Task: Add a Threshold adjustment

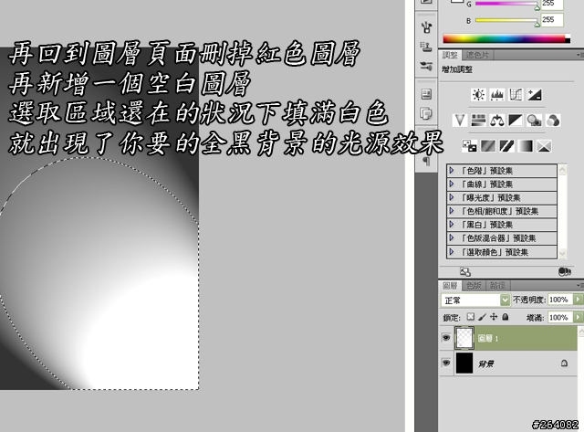Action: pyautogui.click(x=506, y=146)
